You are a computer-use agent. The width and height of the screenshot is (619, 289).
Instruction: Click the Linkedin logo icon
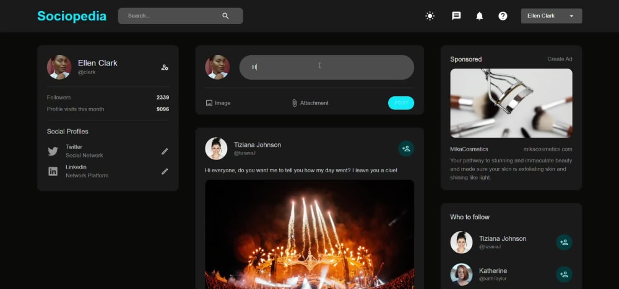point(53,171)
